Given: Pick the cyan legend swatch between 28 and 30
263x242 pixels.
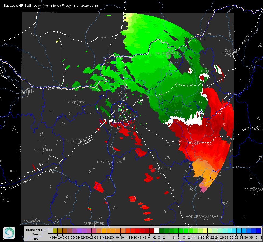Looking at the screenshot, I should point(229,231).
